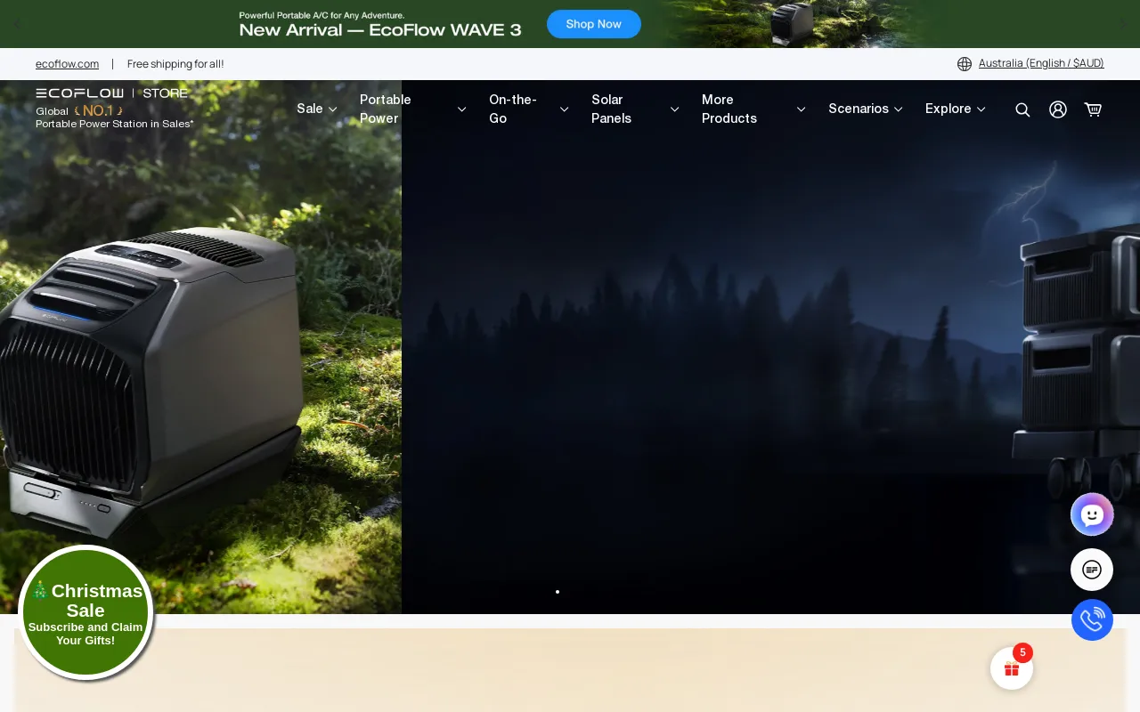Open the Scenarios menu item
This screenshot has width=1140, height=712.
coord(865,109)
